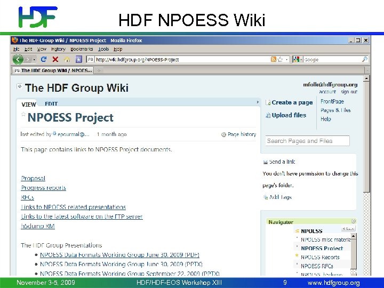Open the RFCs link
384x288 pixels.
coord(27,197)
